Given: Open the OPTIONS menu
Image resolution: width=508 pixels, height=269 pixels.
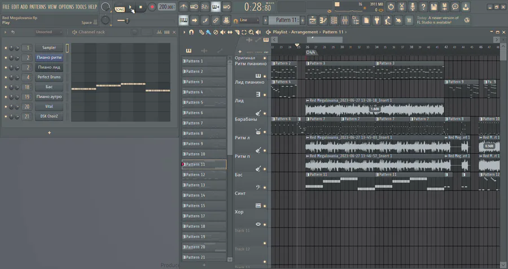Looking at the screenshot, I should (66, 6).
